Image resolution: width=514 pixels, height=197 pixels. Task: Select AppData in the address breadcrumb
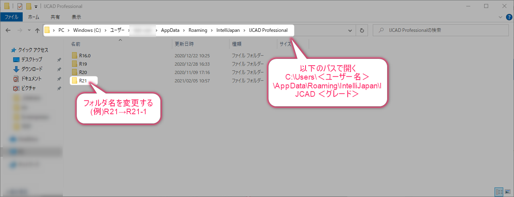click(x=170, y=30)
